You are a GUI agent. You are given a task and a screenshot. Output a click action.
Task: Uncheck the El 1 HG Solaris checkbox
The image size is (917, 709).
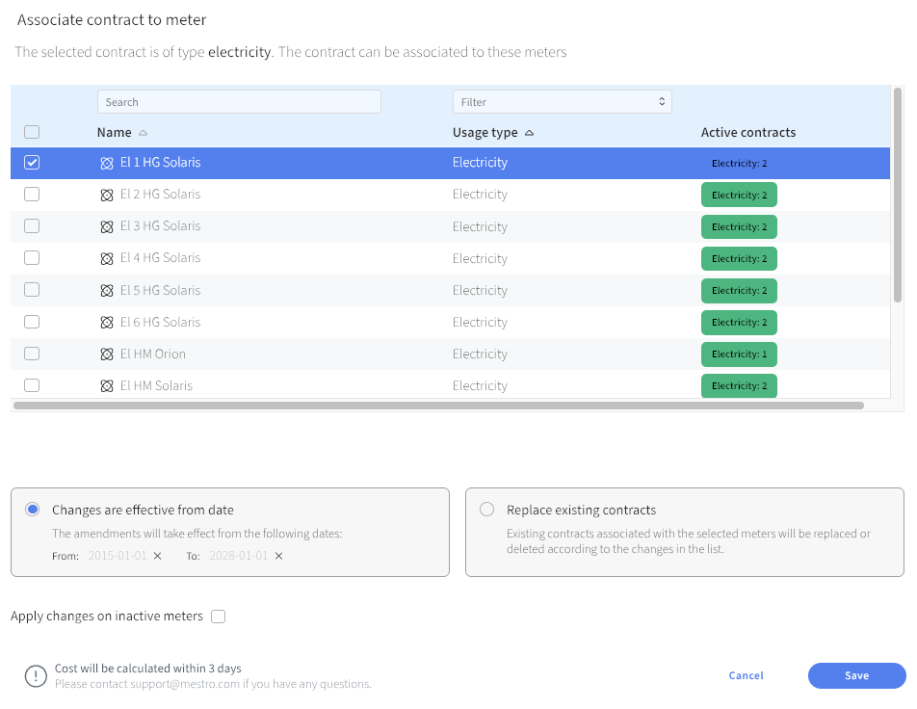(x=32, y=163)
